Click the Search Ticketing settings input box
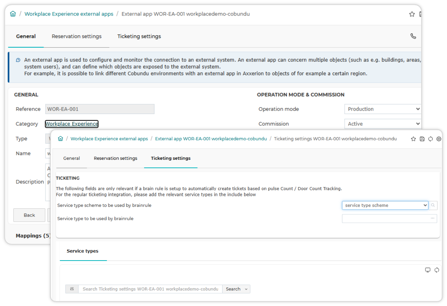 (x=151, y=289)
